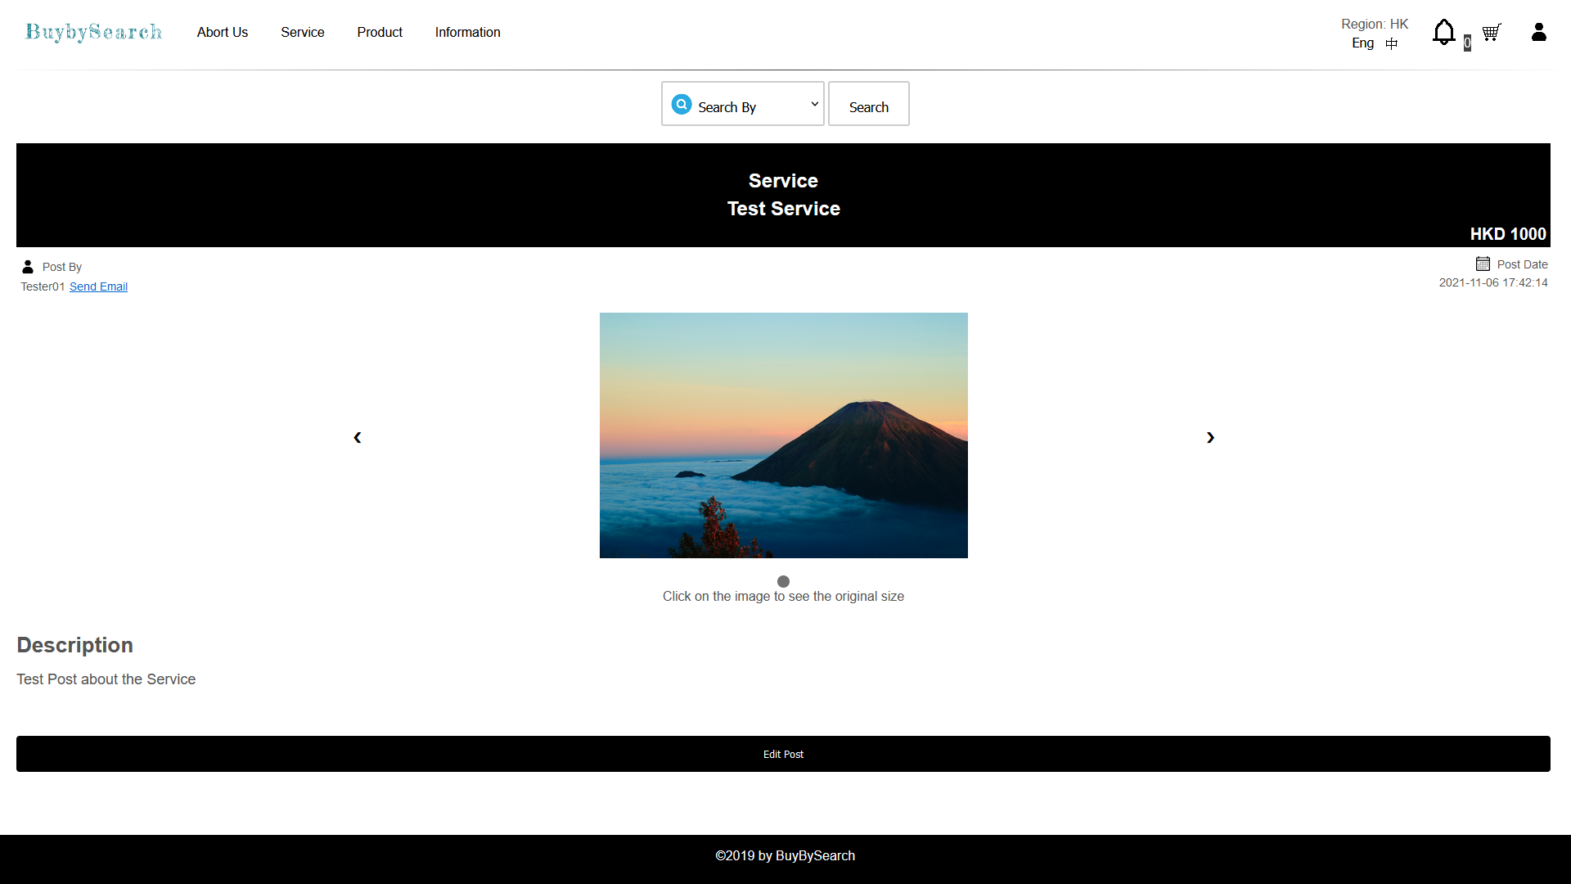
Task: Open the mountain image in original size
Action: (783, 435)
